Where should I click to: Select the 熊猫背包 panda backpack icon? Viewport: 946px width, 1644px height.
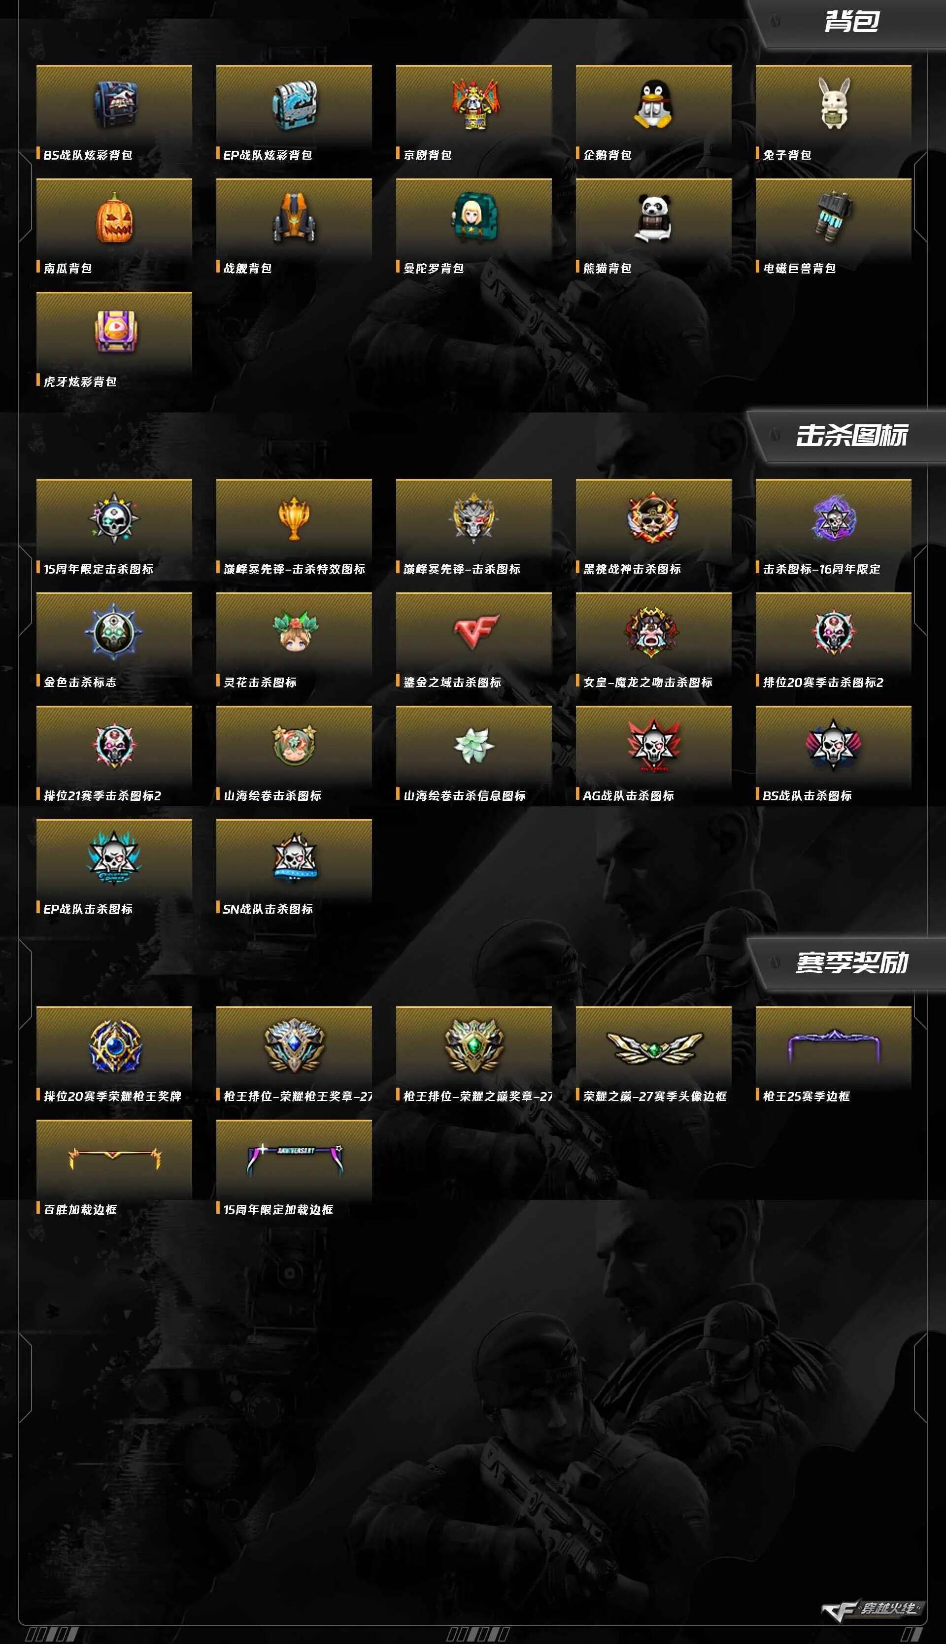tap(653, 218)
